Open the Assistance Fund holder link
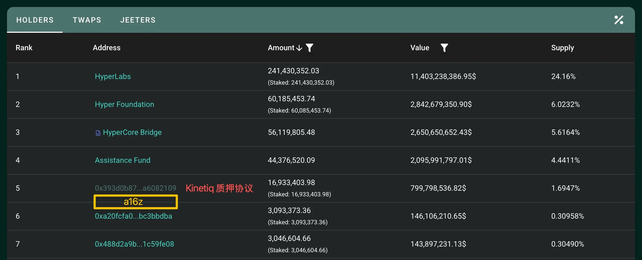The height and width of the screenshot is (260, 642). pyautogui.click(x=123, y=160)
